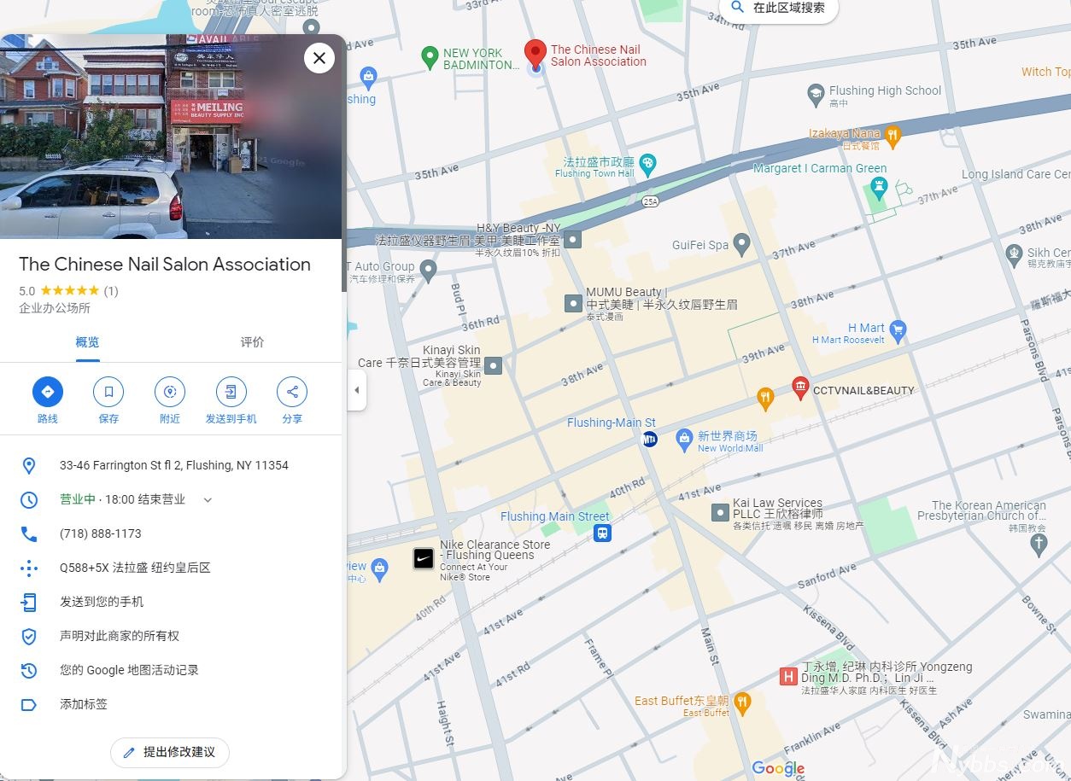This screenshot has height=781, width=1071.
Task: Click the red CCTVNAIL&BEAUTY map marker
Action: click(800, 388)
